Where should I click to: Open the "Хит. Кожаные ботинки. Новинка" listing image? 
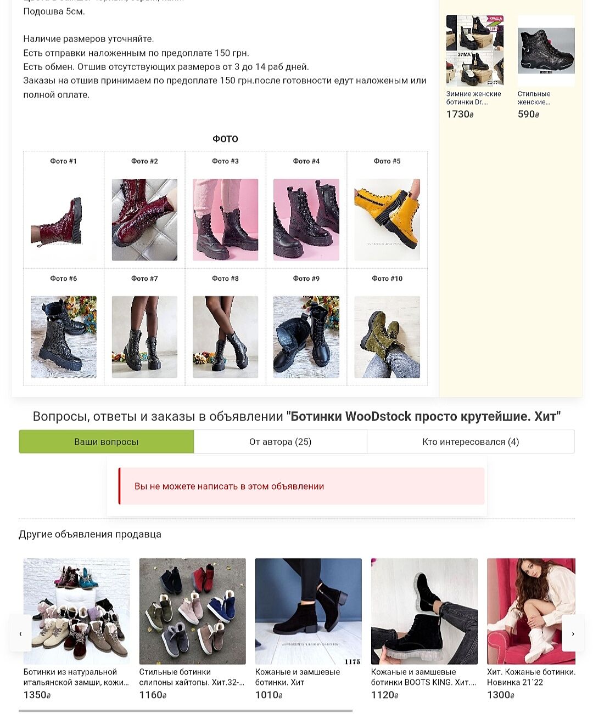pos(531,611)
